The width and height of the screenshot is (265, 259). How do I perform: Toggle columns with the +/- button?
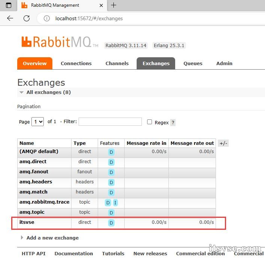223,143
